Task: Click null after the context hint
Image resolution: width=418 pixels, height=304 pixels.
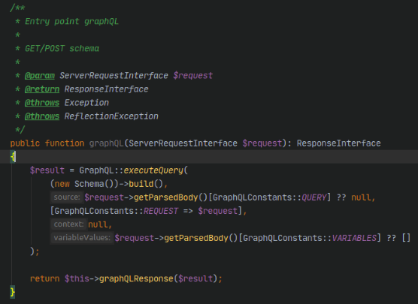Action: pos(98,224)
